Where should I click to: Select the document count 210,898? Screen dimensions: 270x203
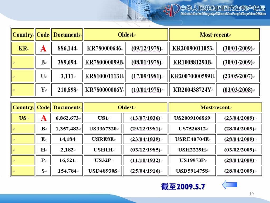pos(67,90)
